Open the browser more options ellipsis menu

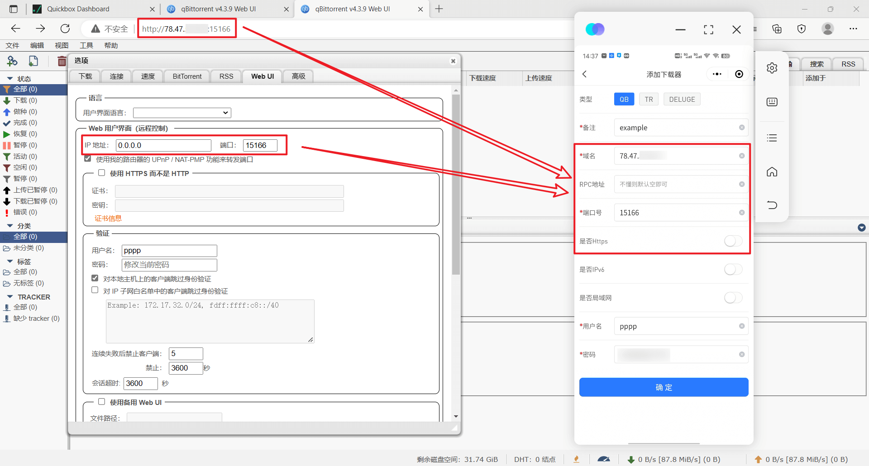[853, 29]
